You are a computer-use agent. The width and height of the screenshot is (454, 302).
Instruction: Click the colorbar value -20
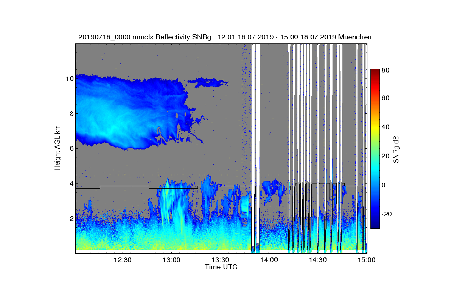(x=387, y=214)
